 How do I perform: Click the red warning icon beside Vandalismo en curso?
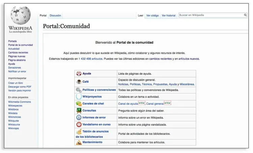79,124
